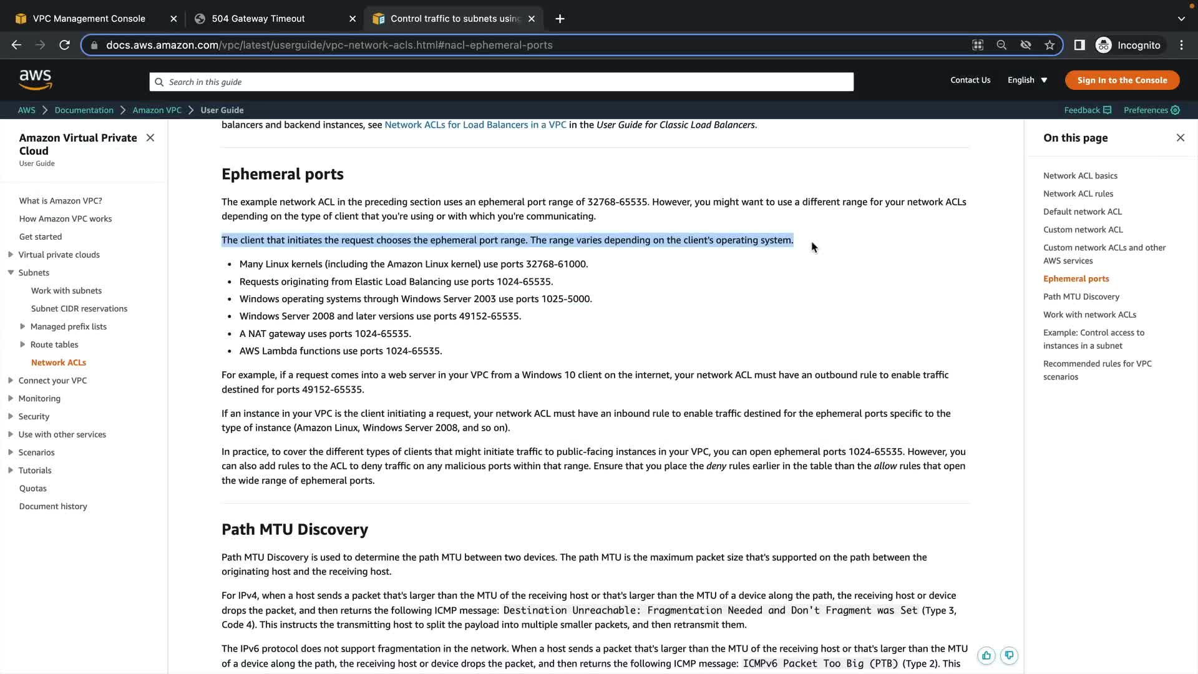The image size is (1198, 674).
Task: Click the thumbs down feedback icon
Action: pyautogui.click(x=1009, y=655)
